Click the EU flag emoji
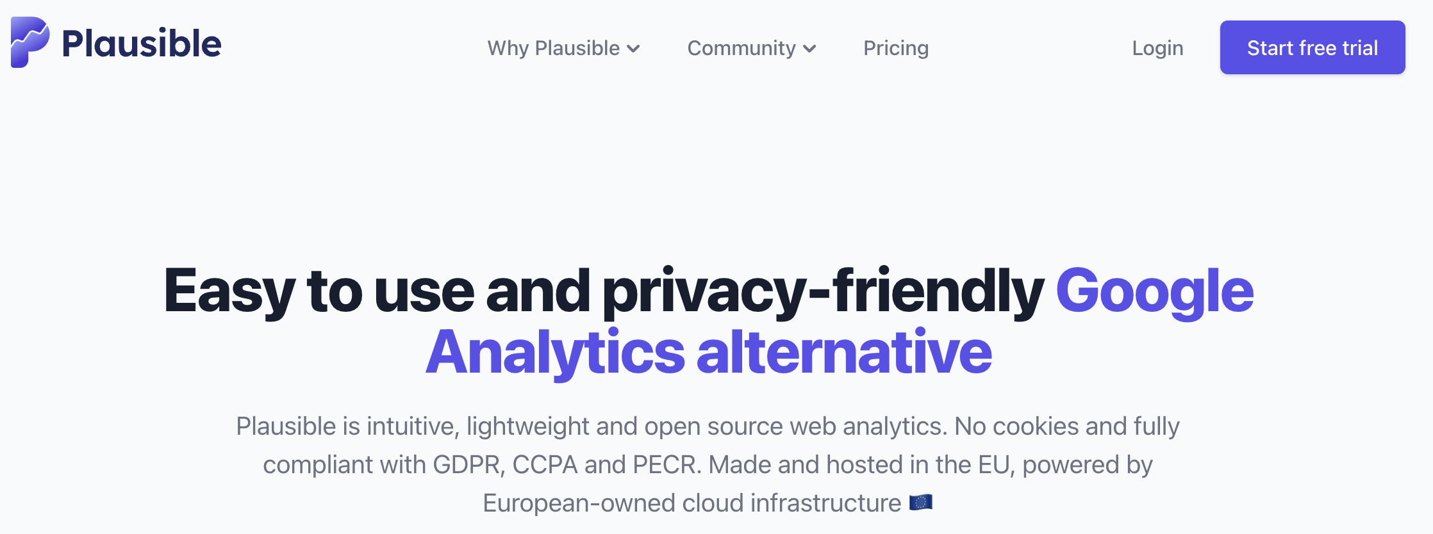The width and height of the screenshot is (1433, 534). pos(921,503)
